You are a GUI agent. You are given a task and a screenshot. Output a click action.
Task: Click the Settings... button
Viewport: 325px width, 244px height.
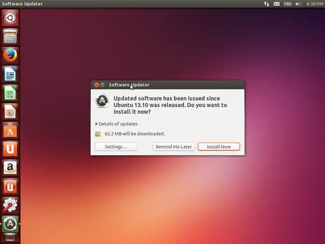116,147
